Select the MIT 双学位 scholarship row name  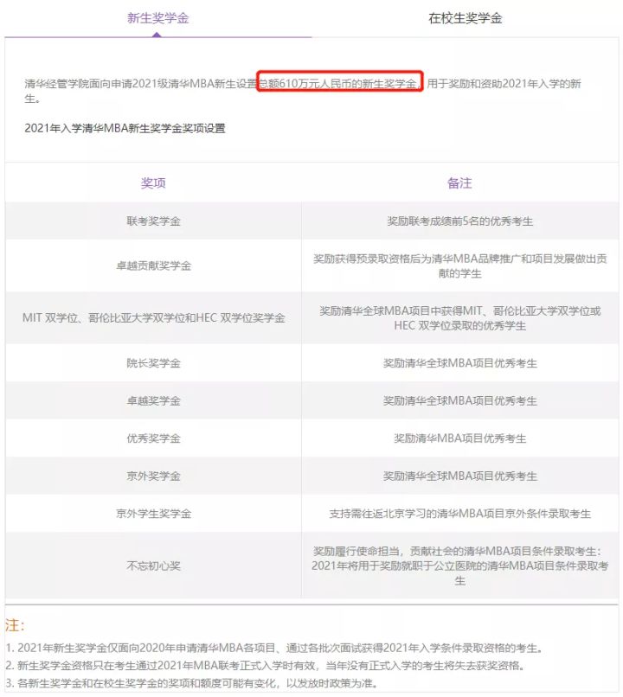pyautogui.click(x=153, y=318)
